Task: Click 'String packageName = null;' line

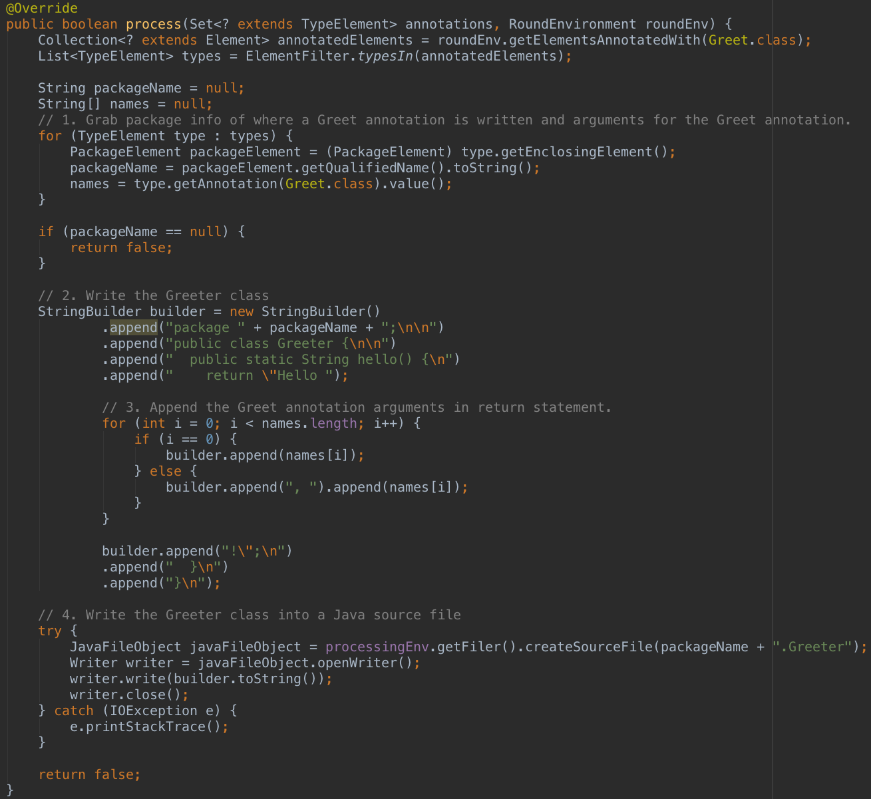Action: tap(142, 88)
